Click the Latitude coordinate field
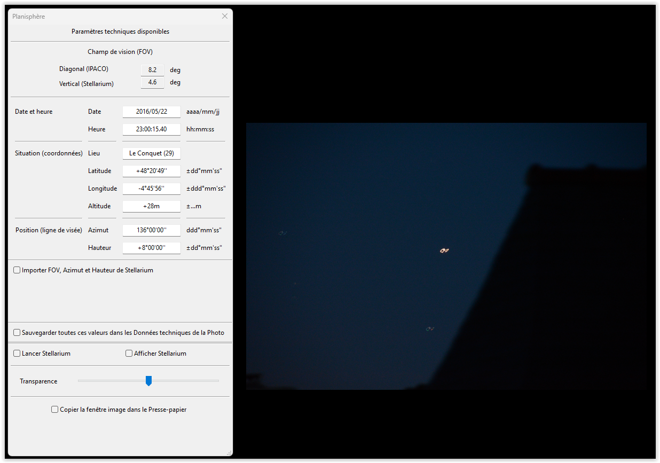Screen dimensions: 660x463 (x=151, y=171)
